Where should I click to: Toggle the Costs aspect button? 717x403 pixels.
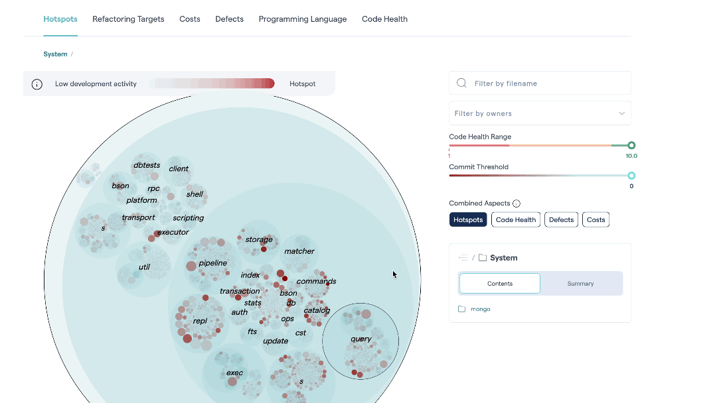point(596,219)
